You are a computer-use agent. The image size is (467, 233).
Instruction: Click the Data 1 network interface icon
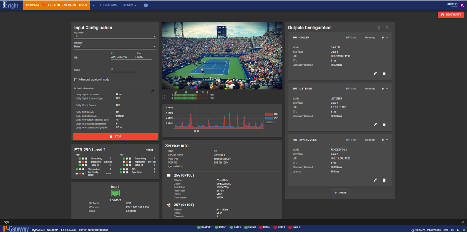(115, 193)
